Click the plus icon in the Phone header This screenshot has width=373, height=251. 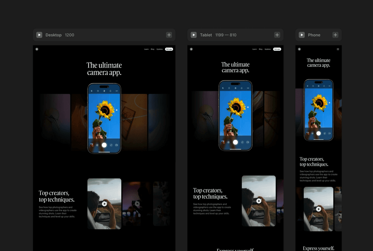(335, 35)
